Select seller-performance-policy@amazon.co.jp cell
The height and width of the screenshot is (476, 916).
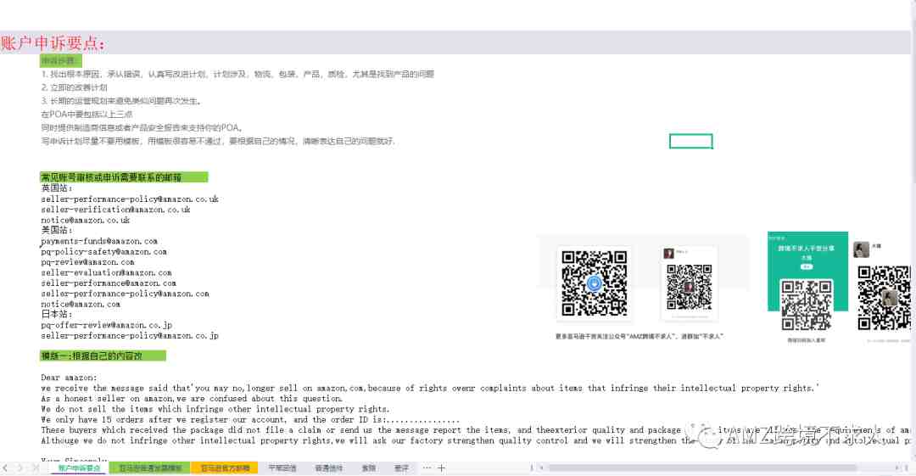click(x=130, y=336)
